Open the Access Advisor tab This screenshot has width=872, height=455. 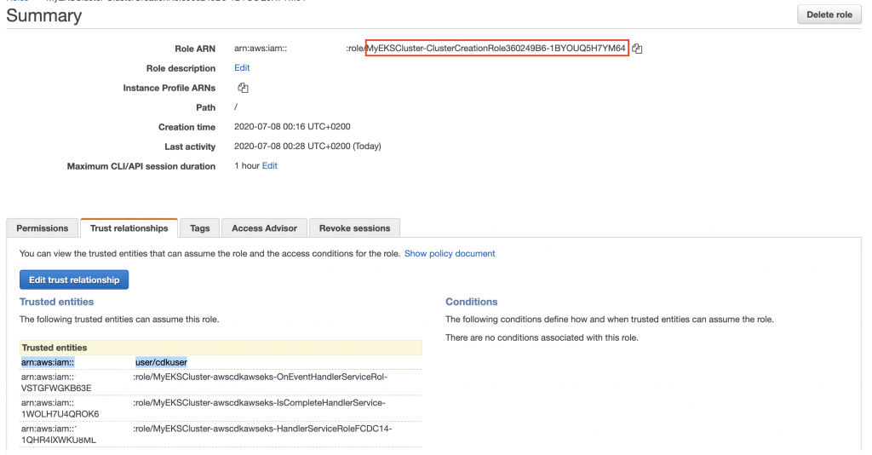click(x=264, y=228)
